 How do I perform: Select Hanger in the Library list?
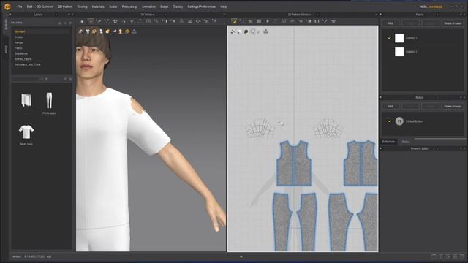19,42
